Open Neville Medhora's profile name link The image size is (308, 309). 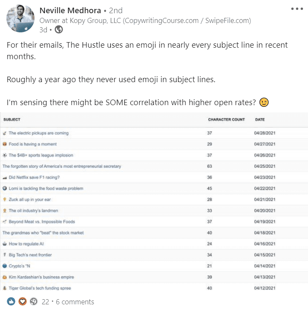pyautogui.click(x=70, y=11)
